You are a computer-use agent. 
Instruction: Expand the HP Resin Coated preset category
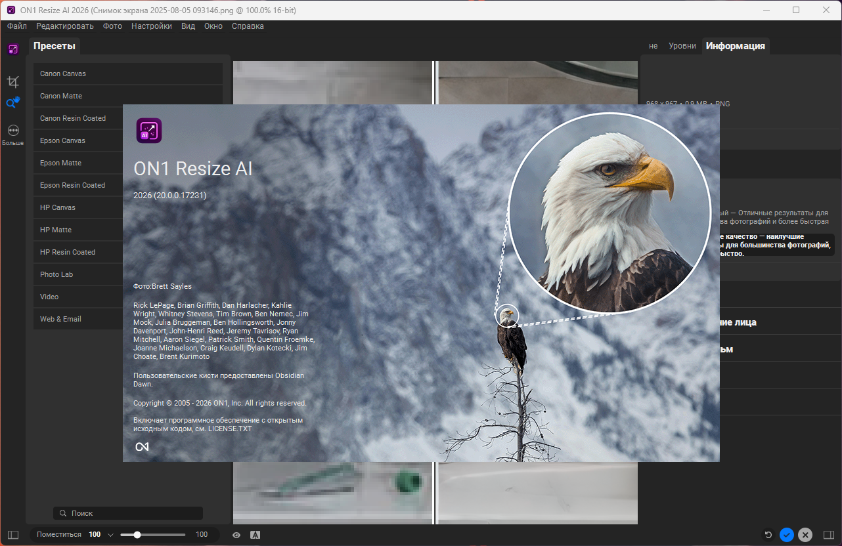coord(78,252)
